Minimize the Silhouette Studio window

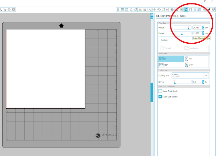click(x=197, y=1)
